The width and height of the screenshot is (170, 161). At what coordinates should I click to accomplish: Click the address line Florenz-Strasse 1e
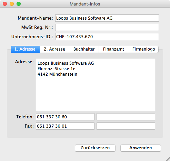(x=56, y=69)
